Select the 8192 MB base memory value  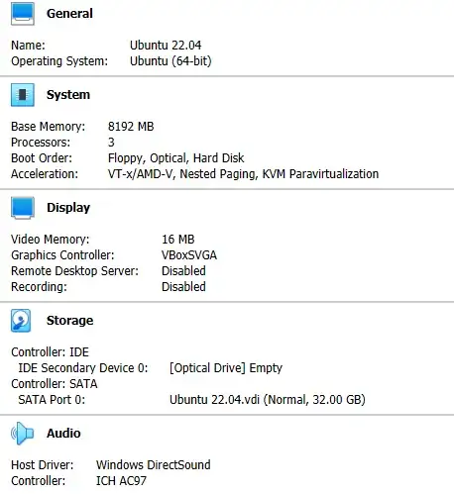[x=131, y=127]
